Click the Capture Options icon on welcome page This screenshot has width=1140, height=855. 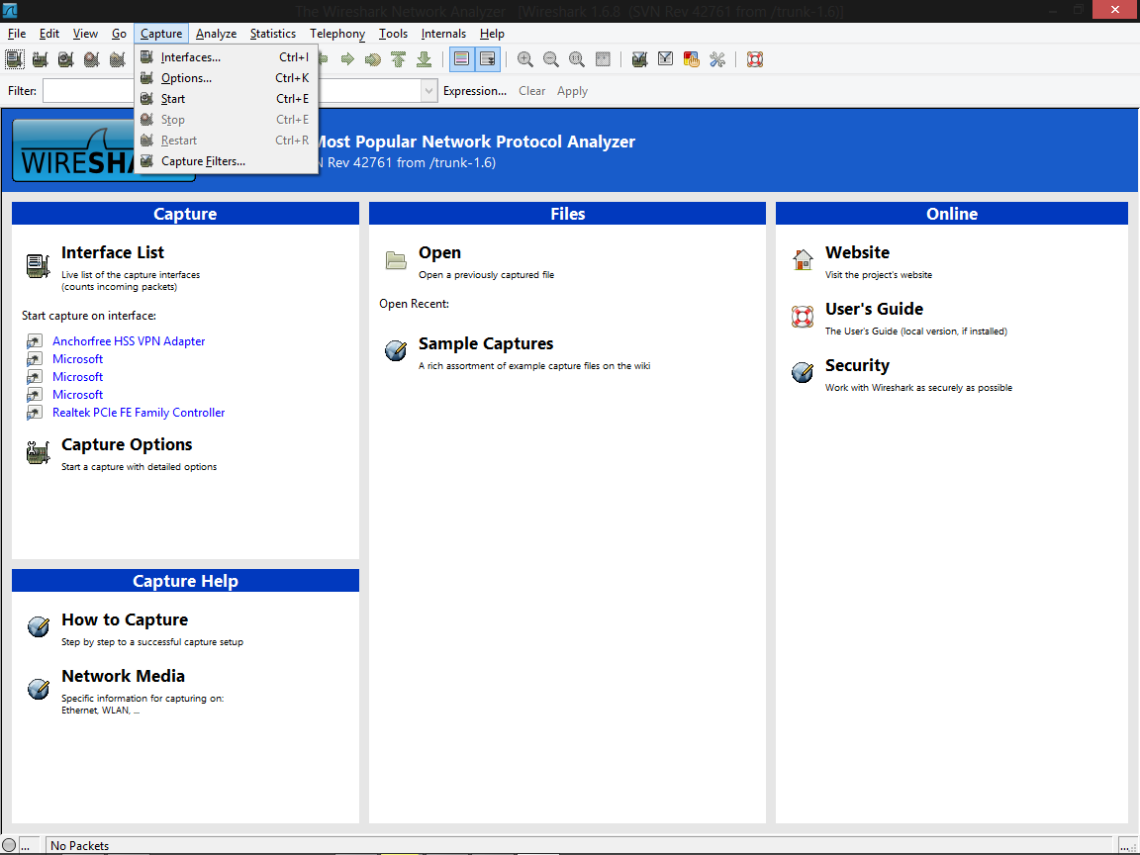pos(38,452)
